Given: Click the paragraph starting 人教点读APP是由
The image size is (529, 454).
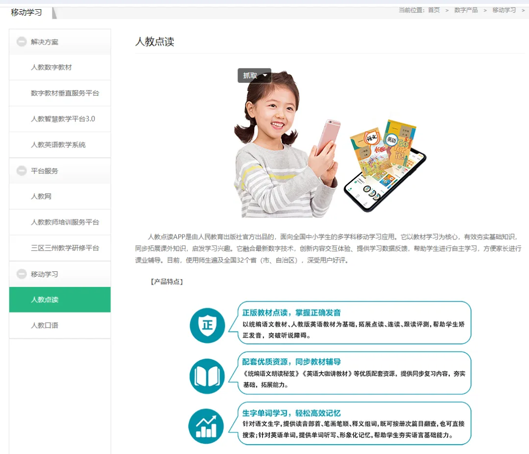Looking at the screenshot, I should 328,249.
